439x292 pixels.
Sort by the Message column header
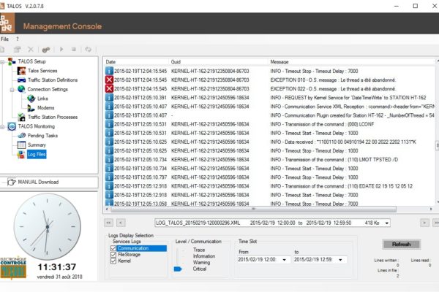point(352,62)
